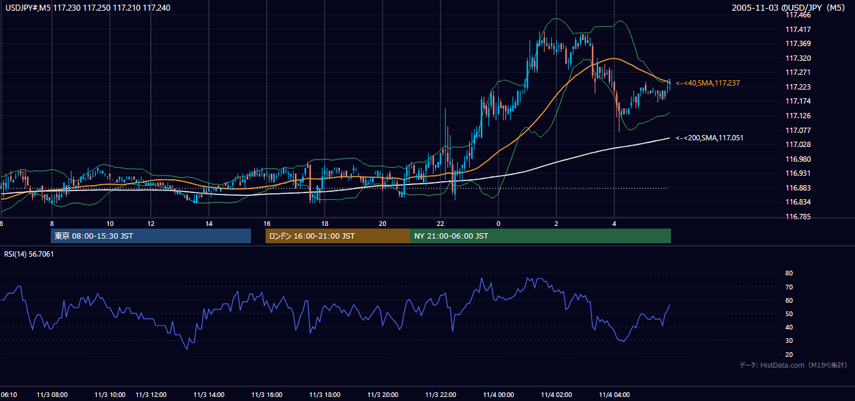Click price level 116.785 on axis
This screenshot has width=855, height=401.
(798, 217)
